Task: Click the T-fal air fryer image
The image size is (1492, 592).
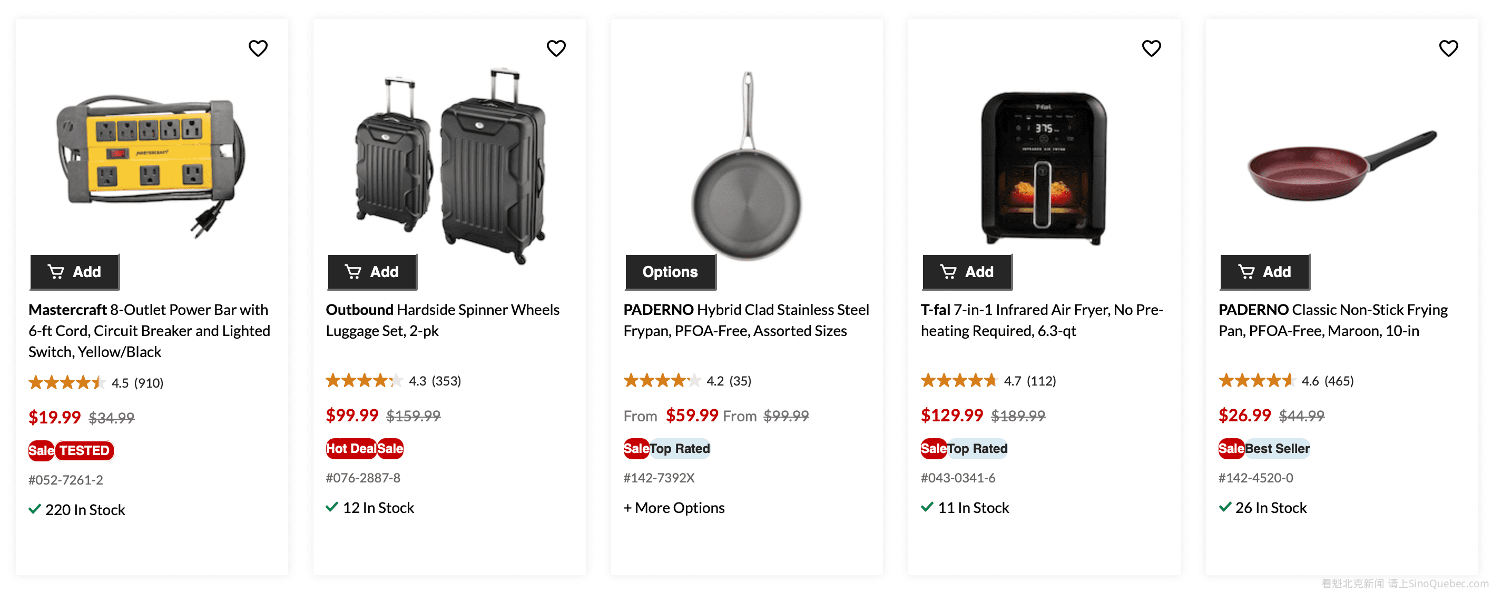Action: [x=1044, y=168]
